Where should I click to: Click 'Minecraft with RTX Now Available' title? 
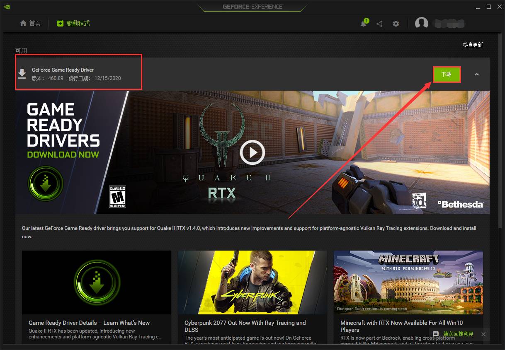point(402,326)
